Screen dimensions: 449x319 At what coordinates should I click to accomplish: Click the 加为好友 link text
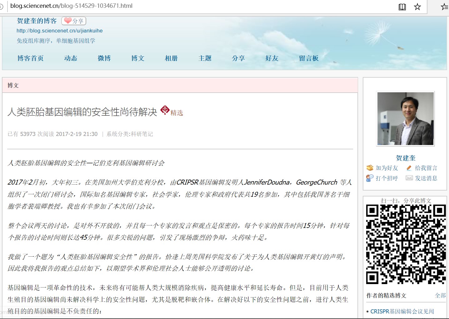[387, 168]
